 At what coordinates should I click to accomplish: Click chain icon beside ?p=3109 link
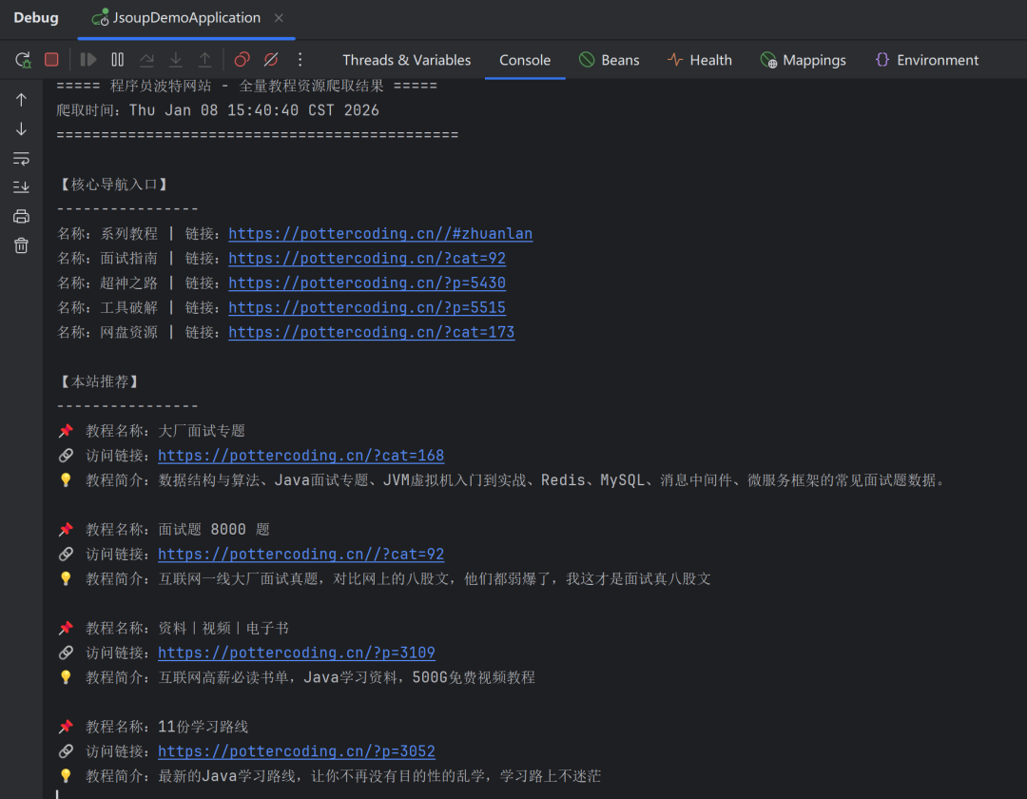(x=66, y=653)
